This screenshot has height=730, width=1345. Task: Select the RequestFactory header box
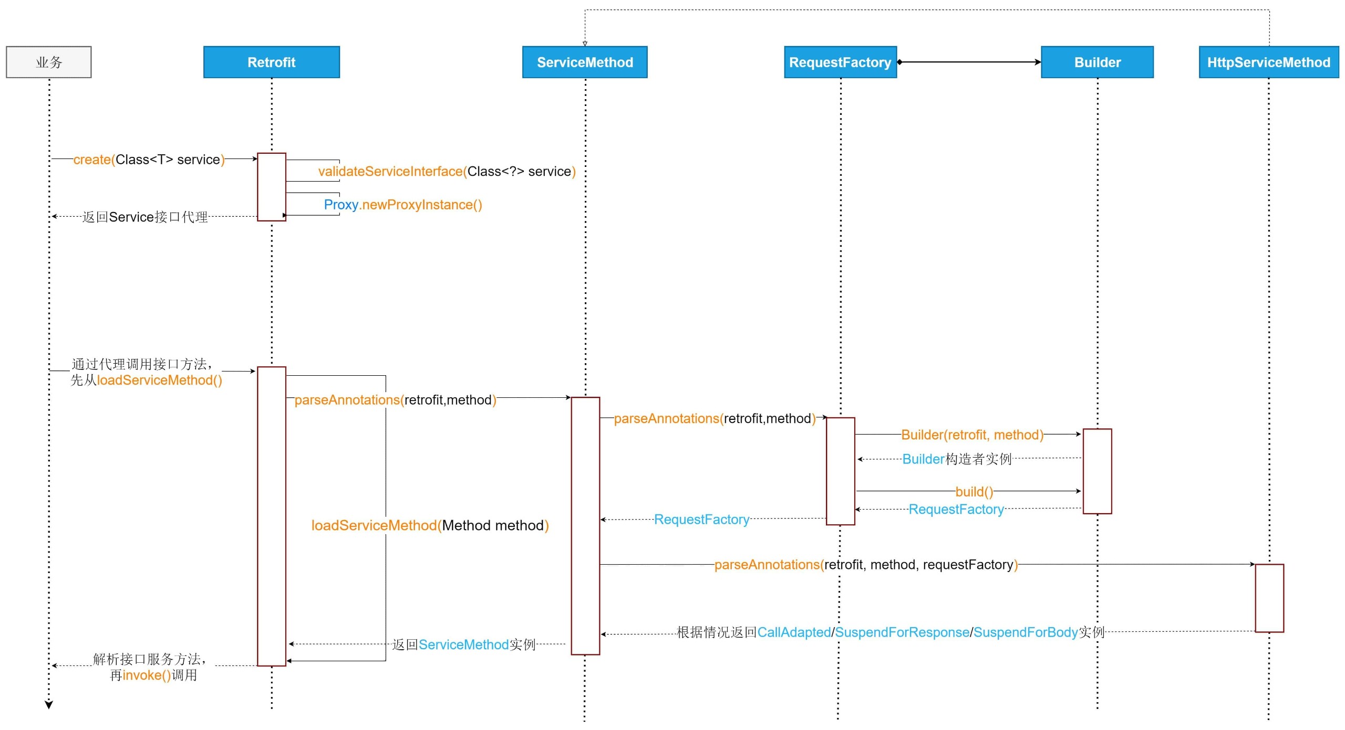coord(840,62)
